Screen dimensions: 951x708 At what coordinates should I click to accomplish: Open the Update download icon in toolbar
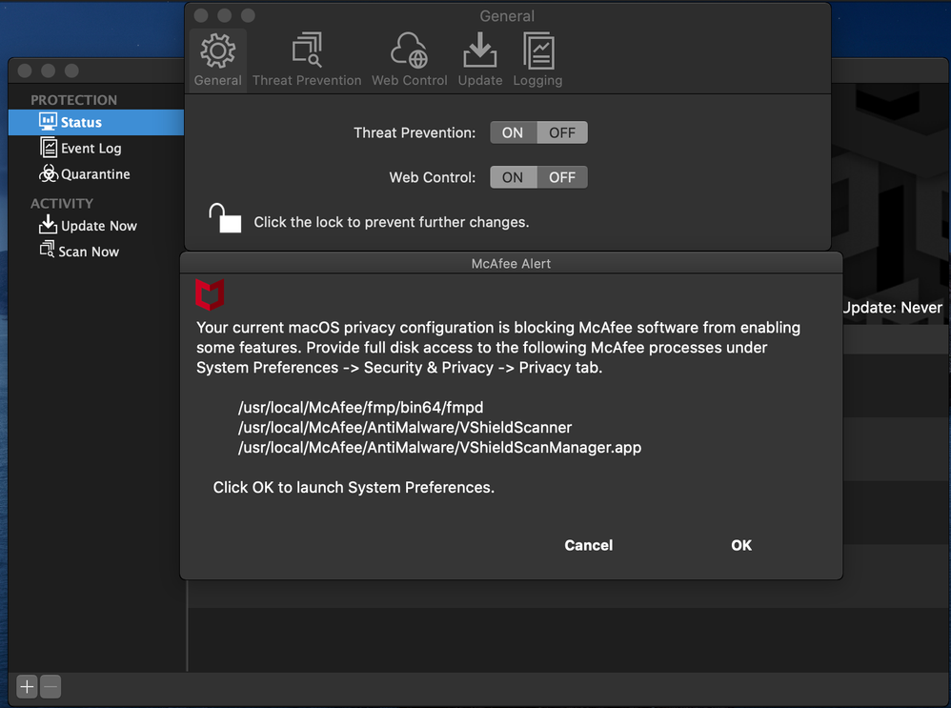479,60
